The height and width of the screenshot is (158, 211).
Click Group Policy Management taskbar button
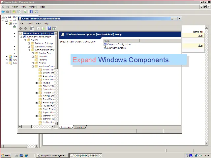click(52, 155)
